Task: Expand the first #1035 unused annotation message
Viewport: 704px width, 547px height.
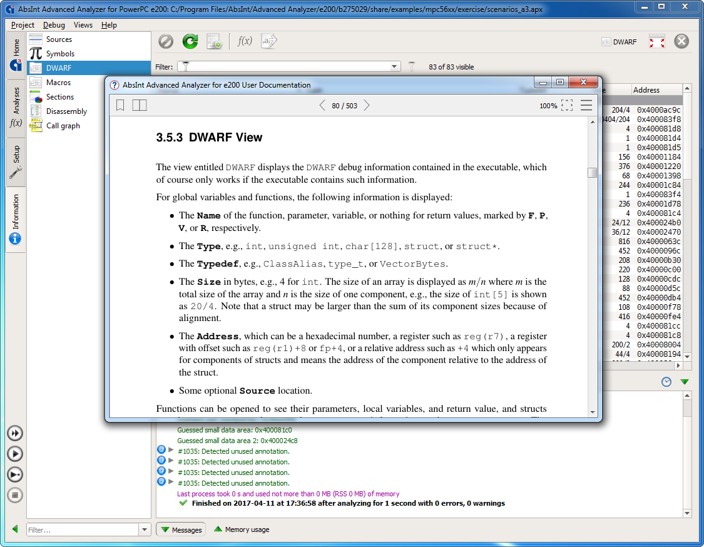Action: (x=171, y=449)
